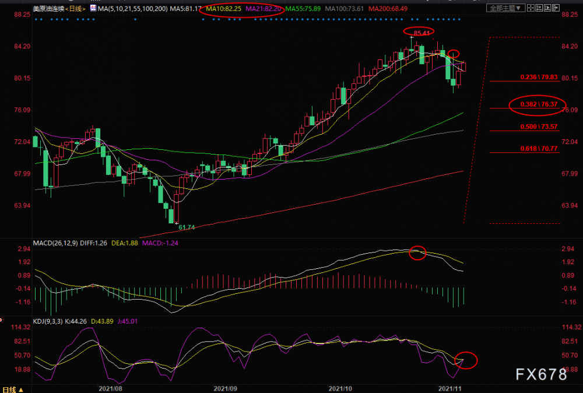
Task: Select the MA10:82.25 value
Action: pyautogui.click(x=224, y=9)
